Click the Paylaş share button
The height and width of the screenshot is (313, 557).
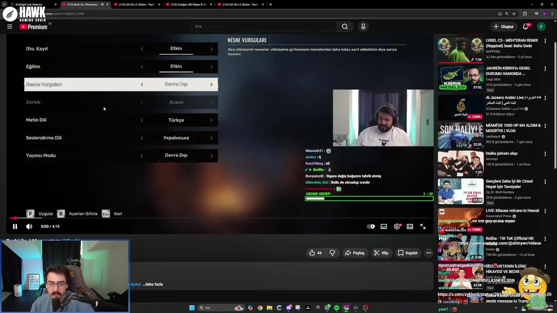click(x=355, y=253)
